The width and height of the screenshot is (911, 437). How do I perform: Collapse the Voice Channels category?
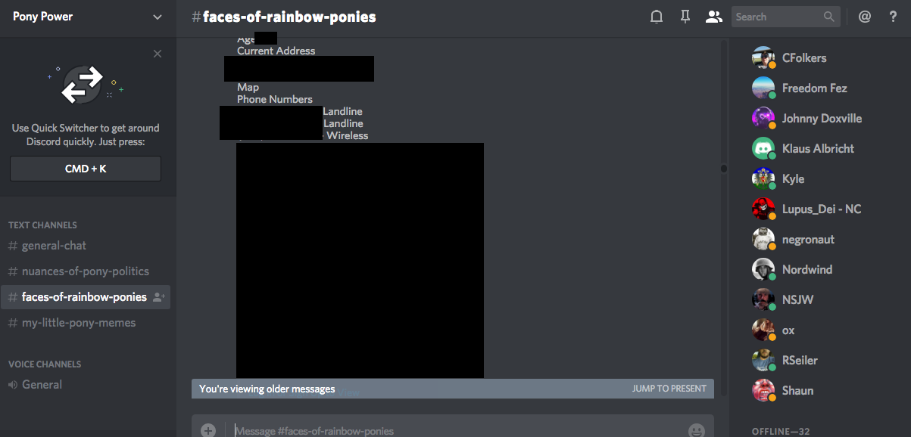45,364
